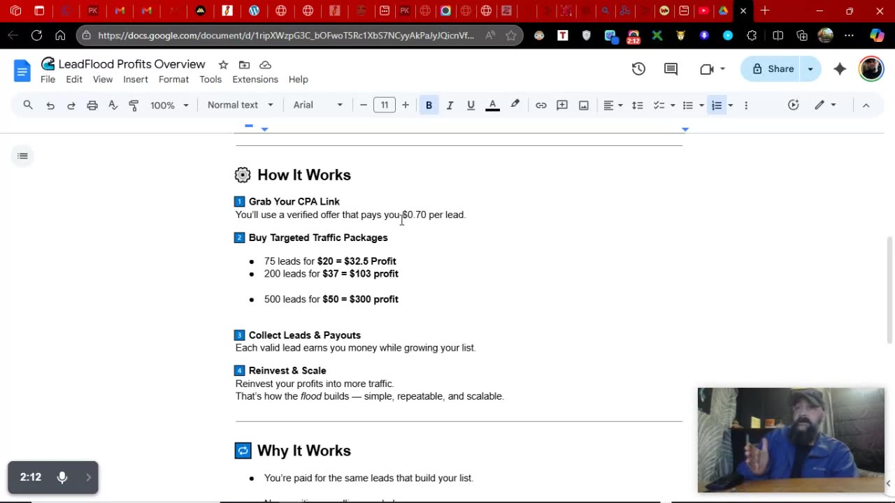Collapse the menus with the chevron
895x503 pixels.
866,105
